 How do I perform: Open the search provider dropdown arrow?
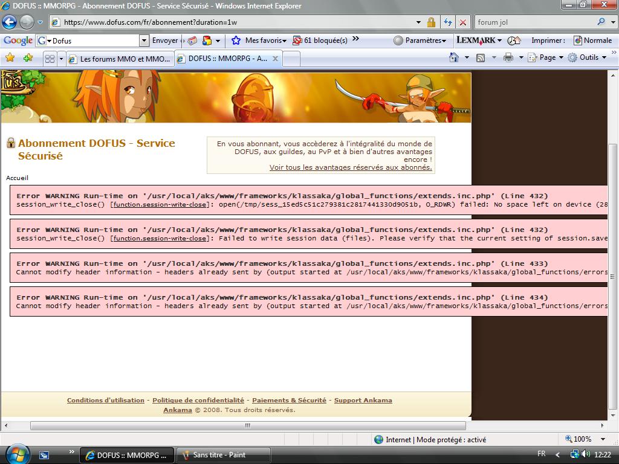tap(613, 22)
